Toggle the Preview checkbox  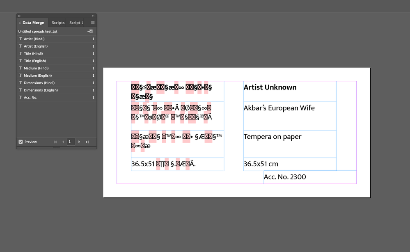tap(21, 142)
